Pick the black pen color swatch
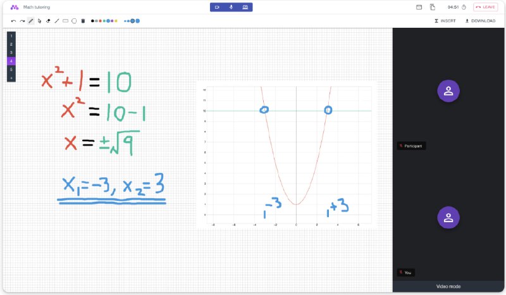 point(92,21)
